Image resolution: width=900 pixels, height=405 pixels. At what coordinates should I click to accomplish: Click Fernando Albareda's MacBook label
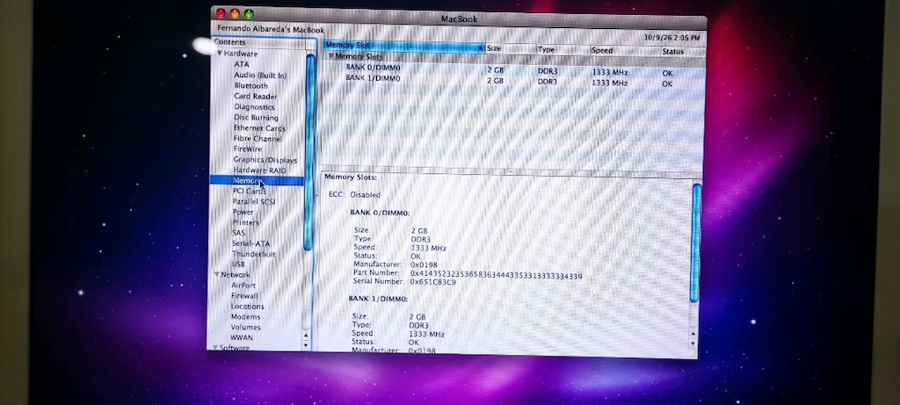pyautogui.click(x=271, y=29)
